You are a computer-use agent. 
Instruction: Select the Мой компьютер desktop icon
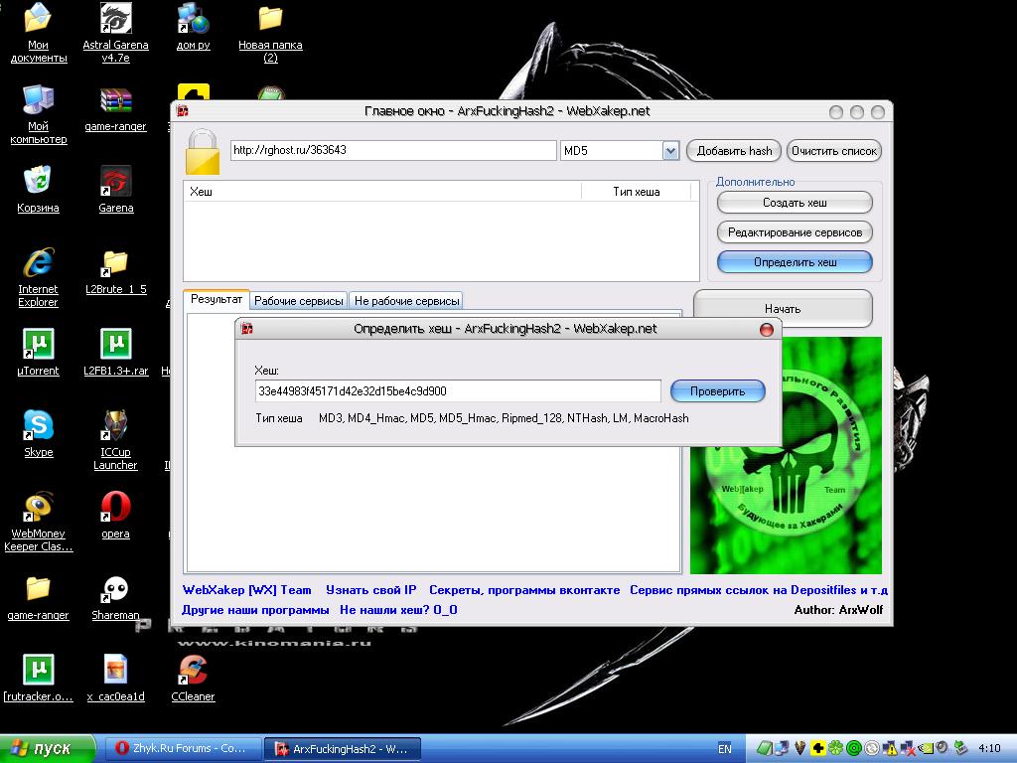click(x=39, y=115)
